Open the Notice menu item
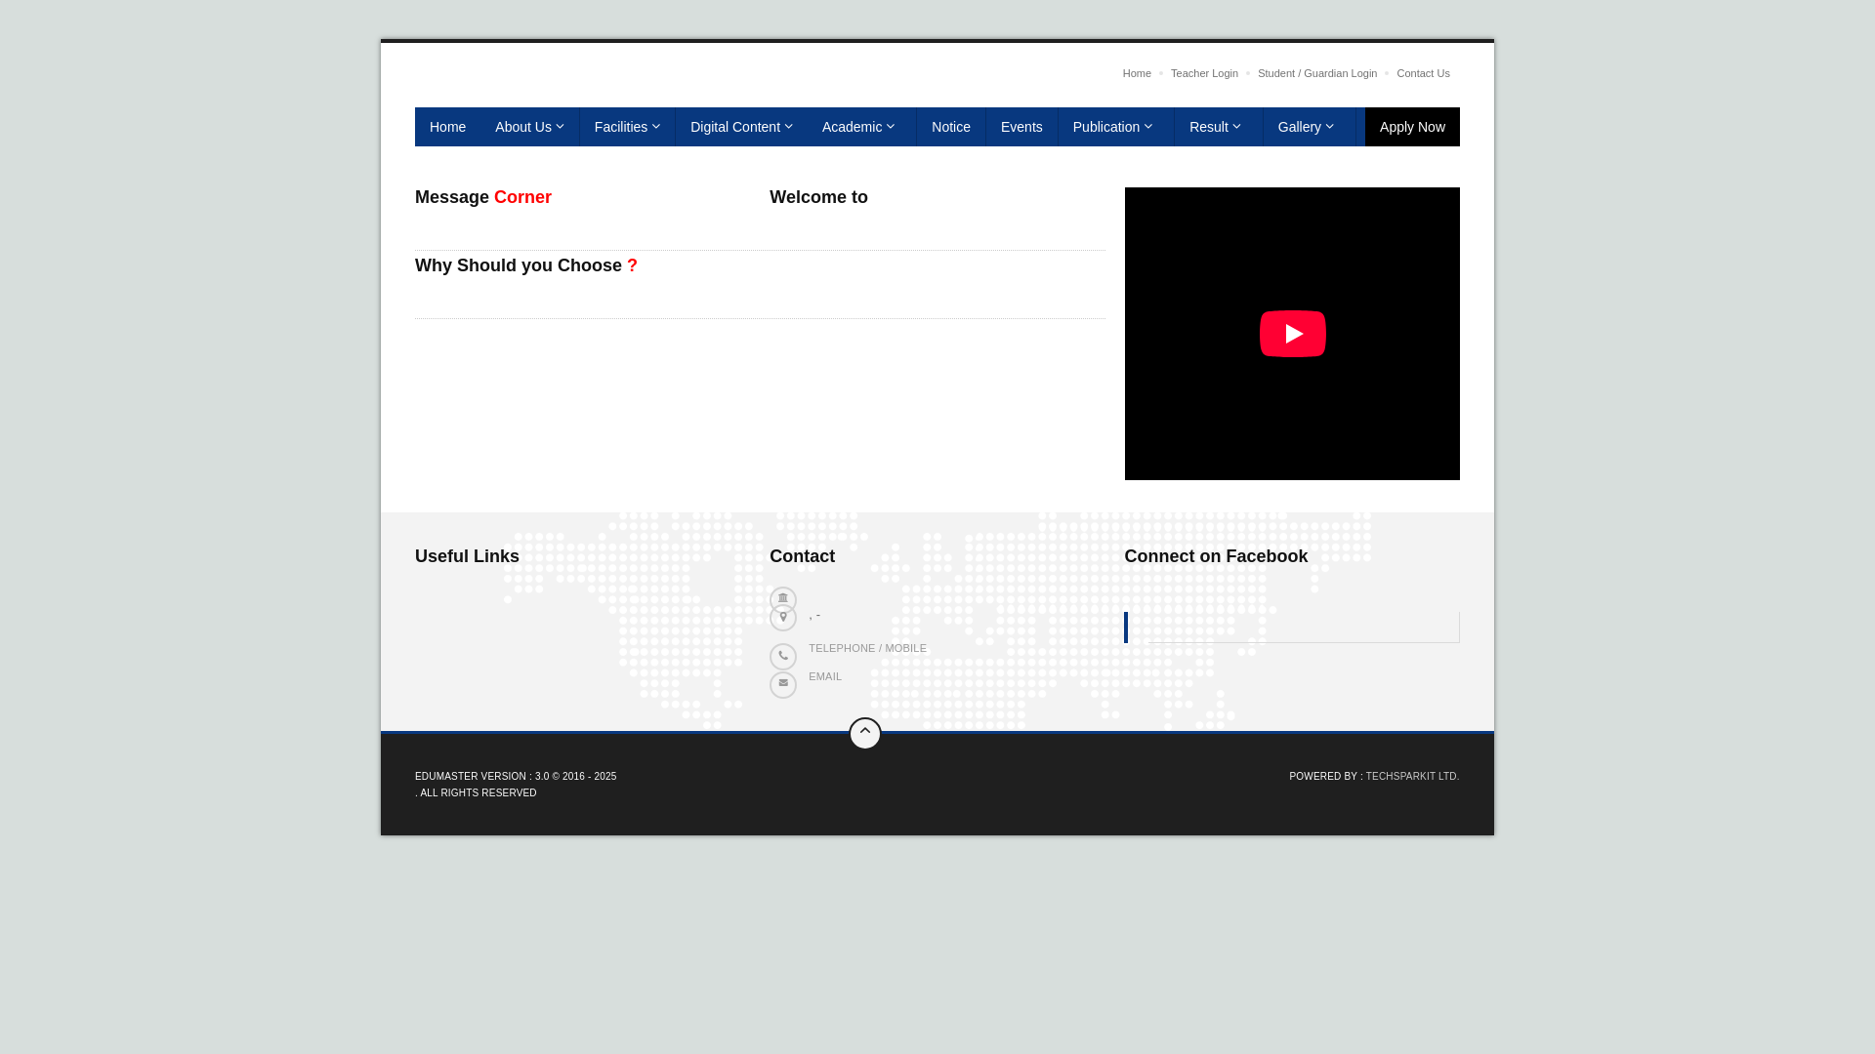This screenshot has height=1054, width=1875. click(951, 127)
